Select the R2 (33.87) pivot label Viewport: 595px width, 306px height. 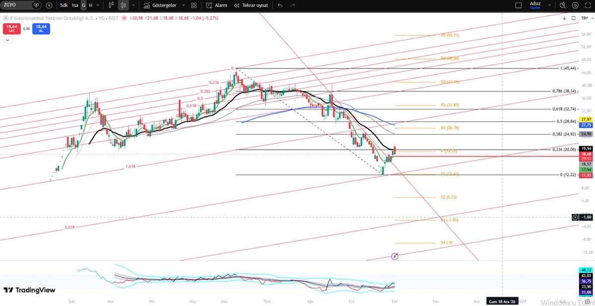point(450,105)
